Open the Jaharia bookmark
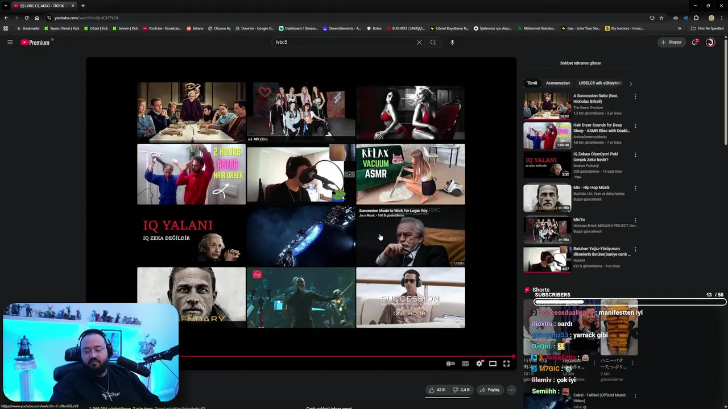728x409 pixels. pyautogui.click(x=195, y=28)
